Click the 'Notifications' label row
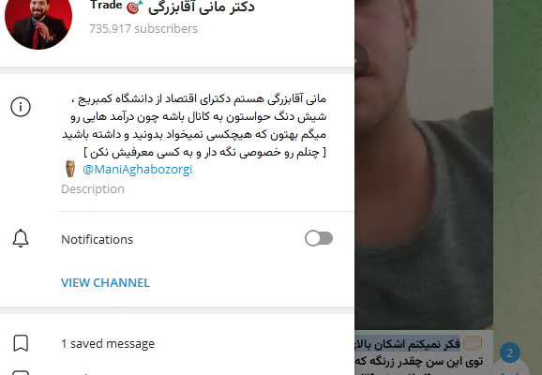This screenshot has height=375, width=542. 177,239
